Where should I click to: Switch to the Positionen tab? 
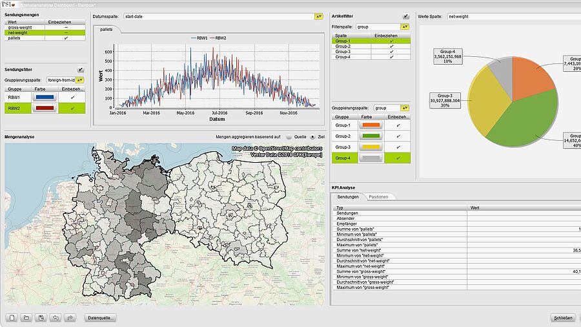pos(378,196)
